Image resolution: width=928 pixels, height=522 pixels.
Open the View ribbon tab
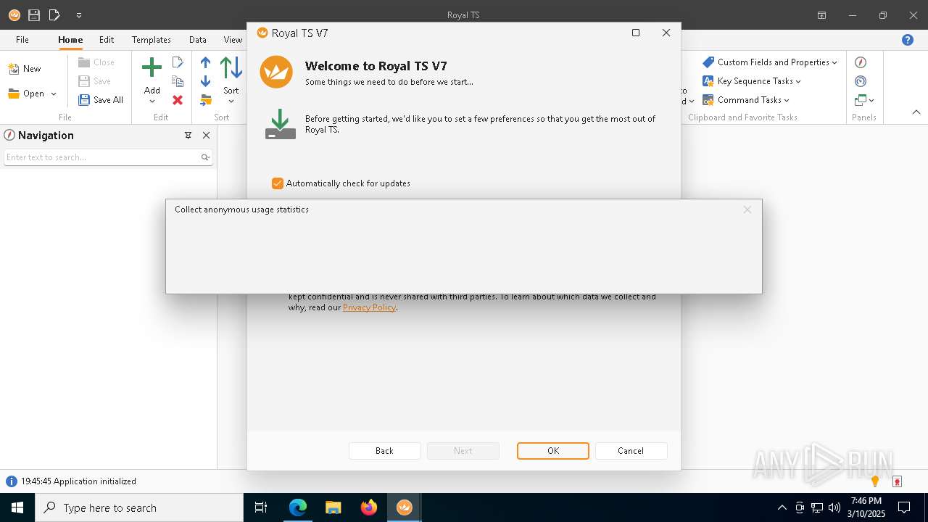pos(233,40)
